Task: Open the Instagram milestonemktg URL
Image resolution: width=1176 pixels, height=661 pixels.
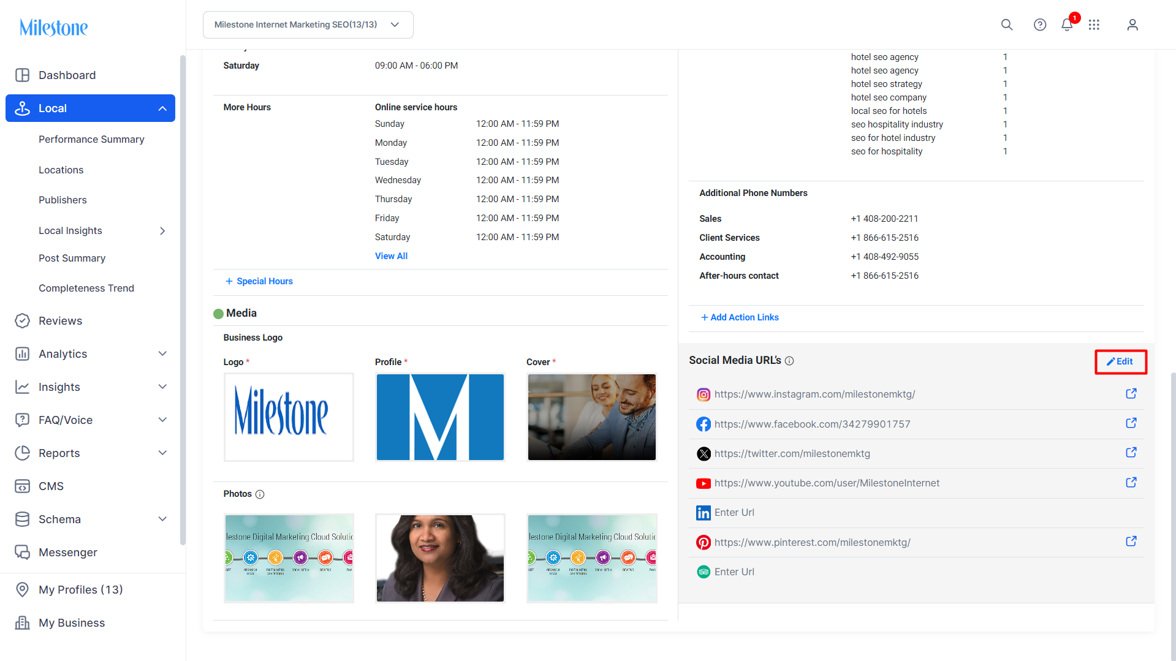Action: [x=814, y=395]
